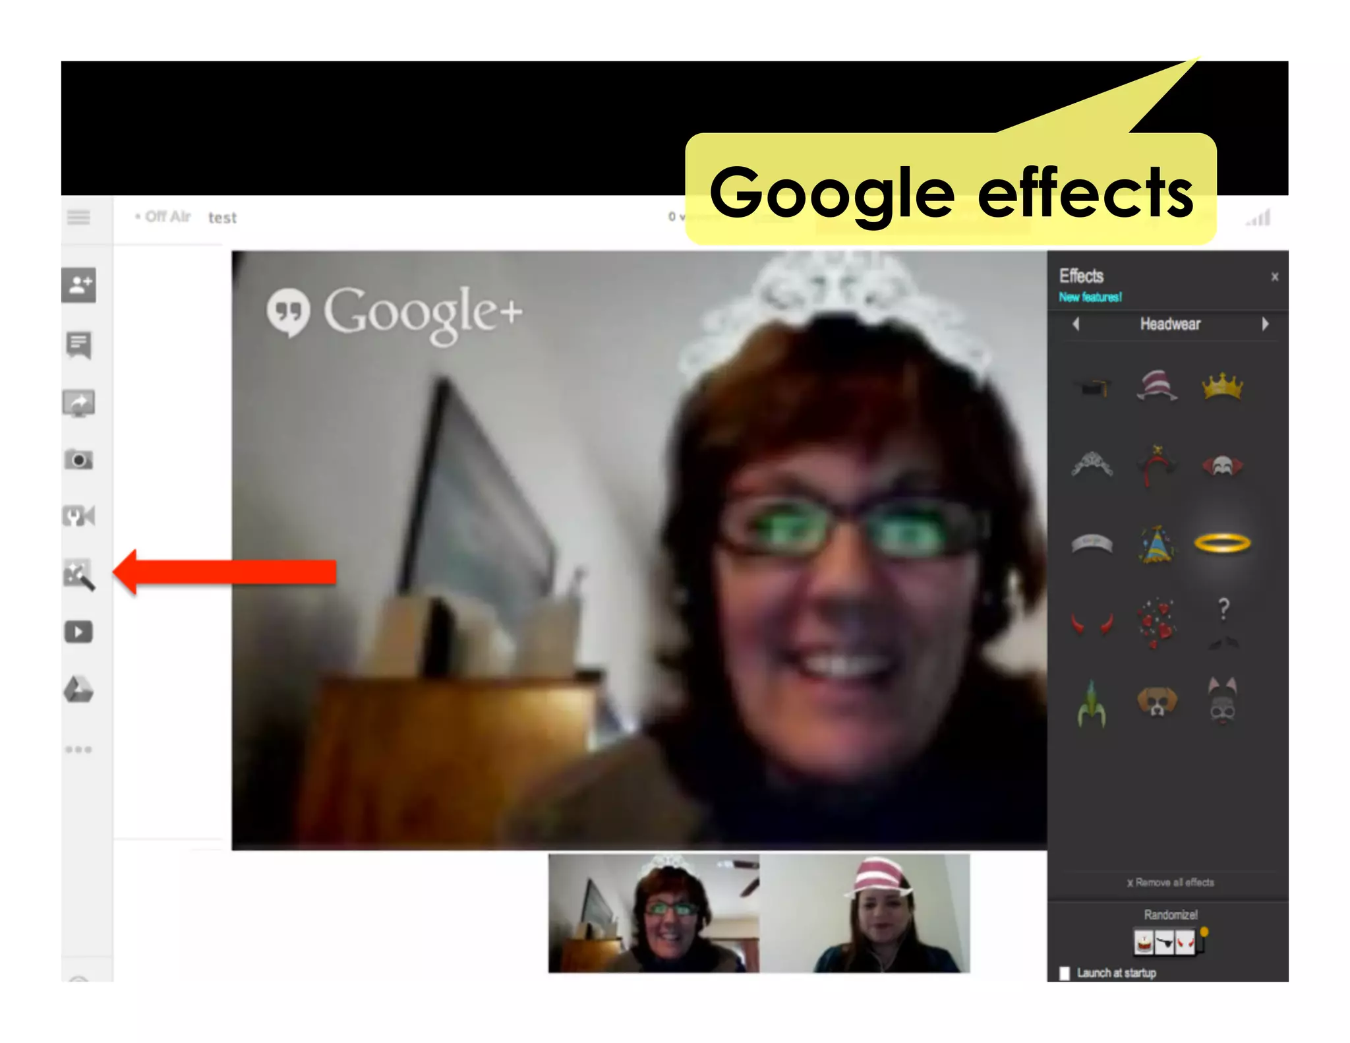Close the Effects panel
Viewport: 1350px width, 1043px height.
point(1275,277)
